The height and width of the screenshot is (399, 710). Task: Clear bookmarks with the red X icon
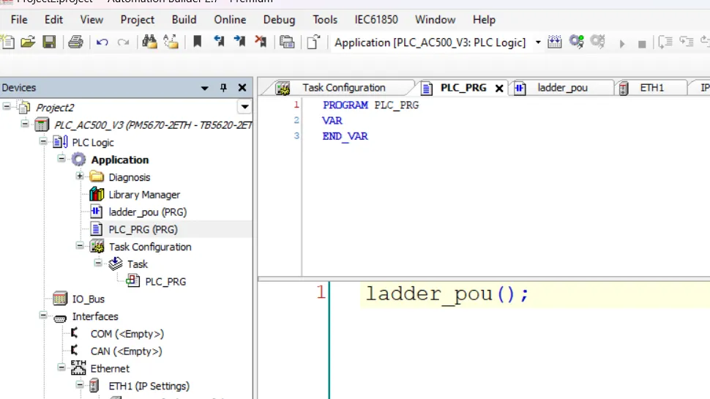click(x=261, y=42)
